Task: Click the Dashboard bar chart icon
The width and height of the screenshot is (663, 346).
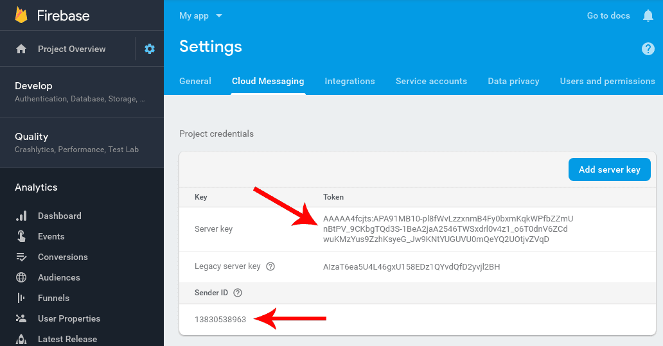Action: [21, 216]
